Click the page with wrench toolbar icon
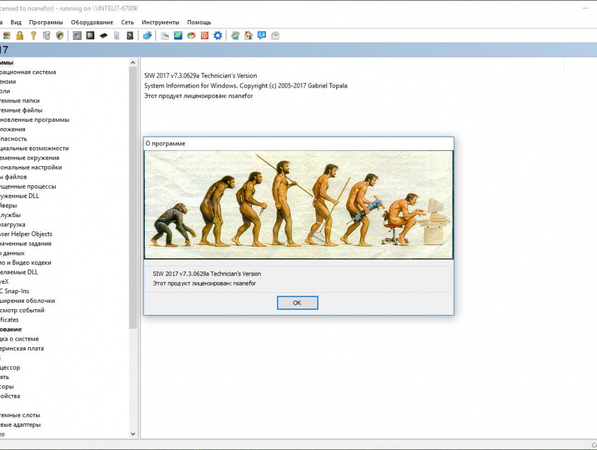This screenshot has height=450, width=597. coord(165,36)
